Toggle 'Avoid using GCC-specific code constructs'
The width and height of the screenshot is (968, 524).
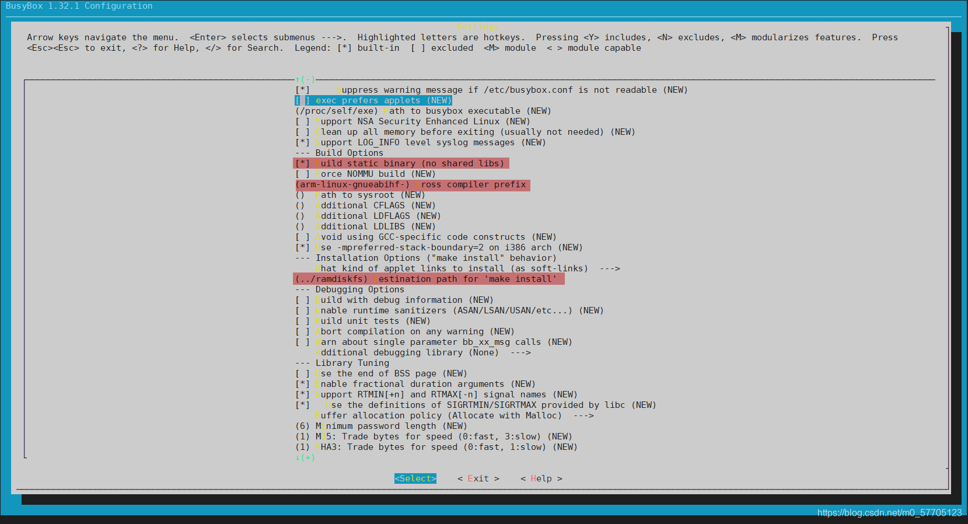[x=426, y=237]
